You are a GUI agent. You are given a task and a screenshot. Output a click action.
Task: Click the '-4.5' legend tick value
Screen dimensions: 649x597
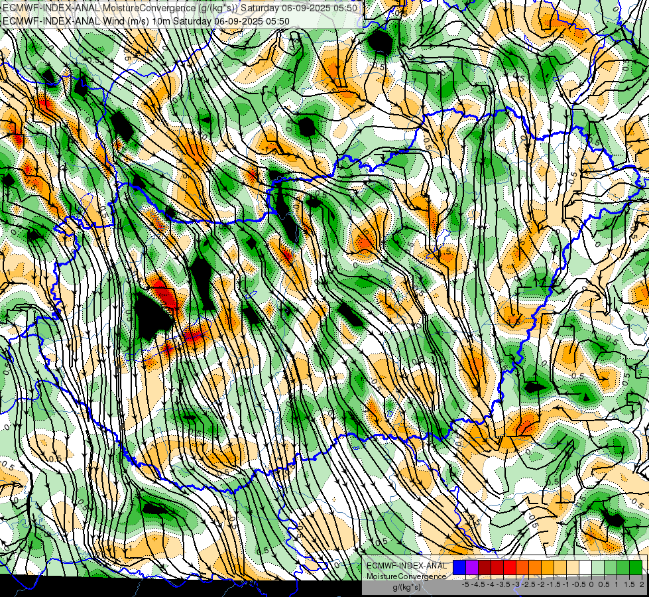(478, 584)
